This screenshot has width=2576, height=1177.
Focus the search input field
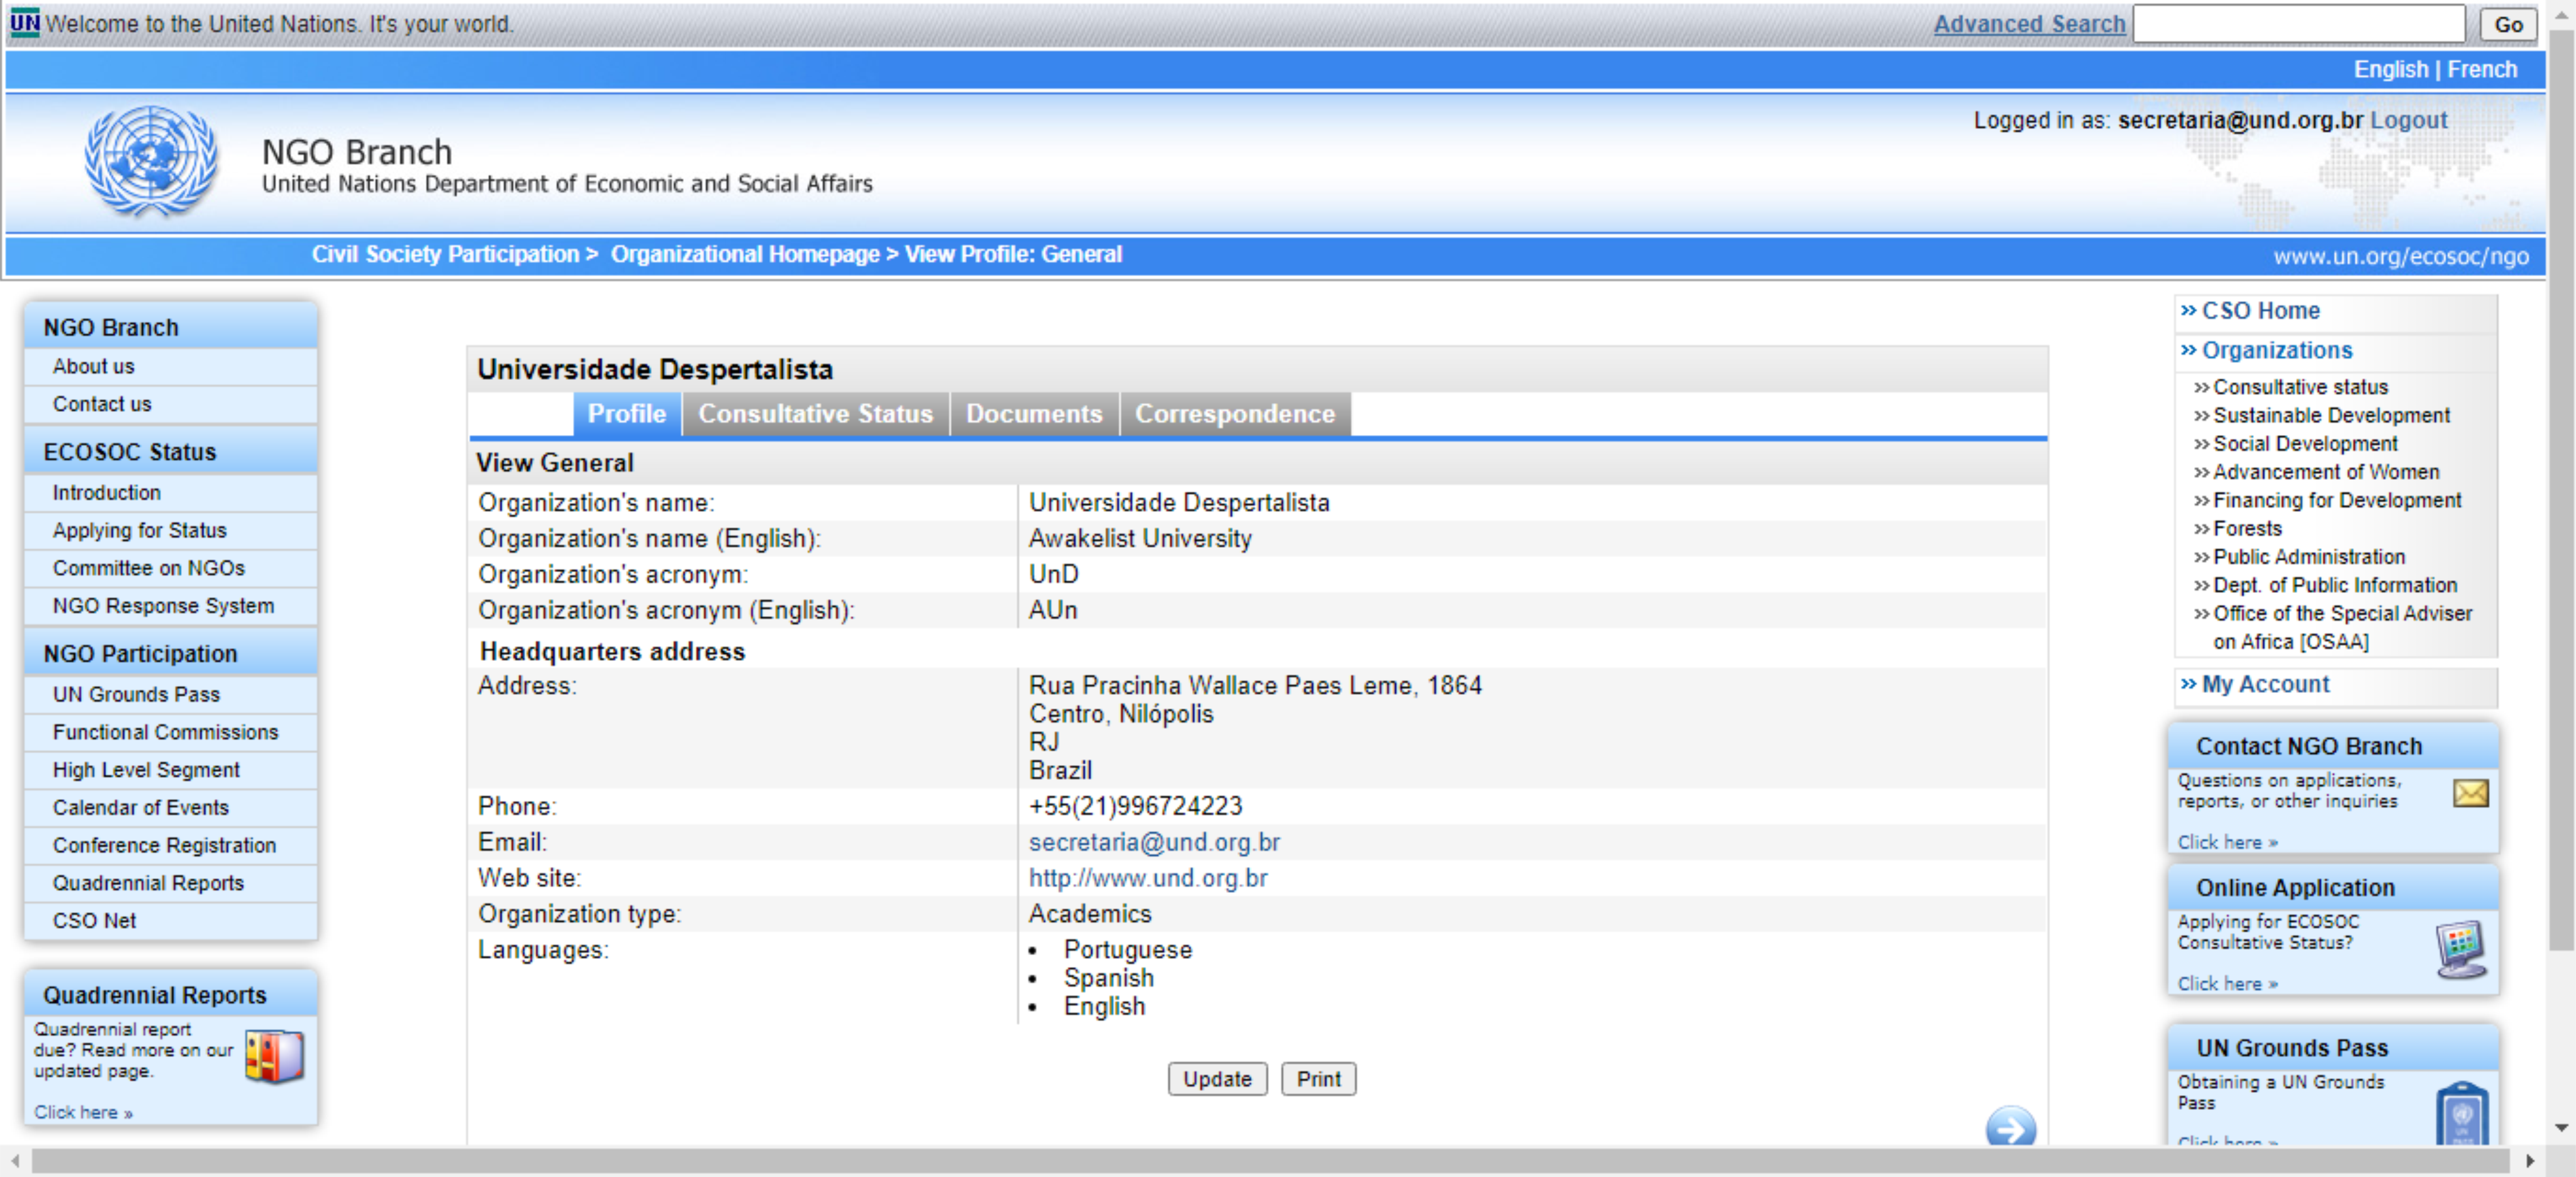point(2298,23)
